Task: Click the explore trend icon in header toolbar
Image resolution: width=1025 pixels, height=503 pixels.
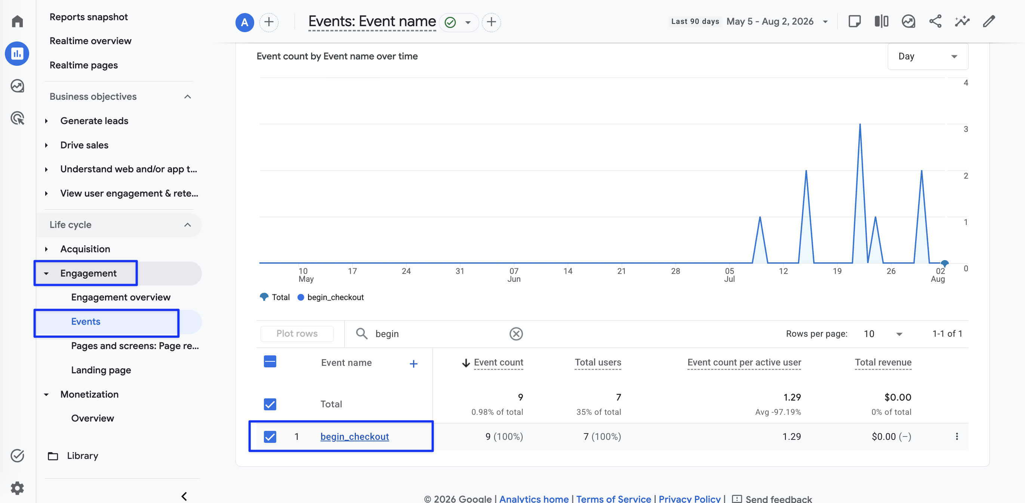Action: (x=908, y=21)
